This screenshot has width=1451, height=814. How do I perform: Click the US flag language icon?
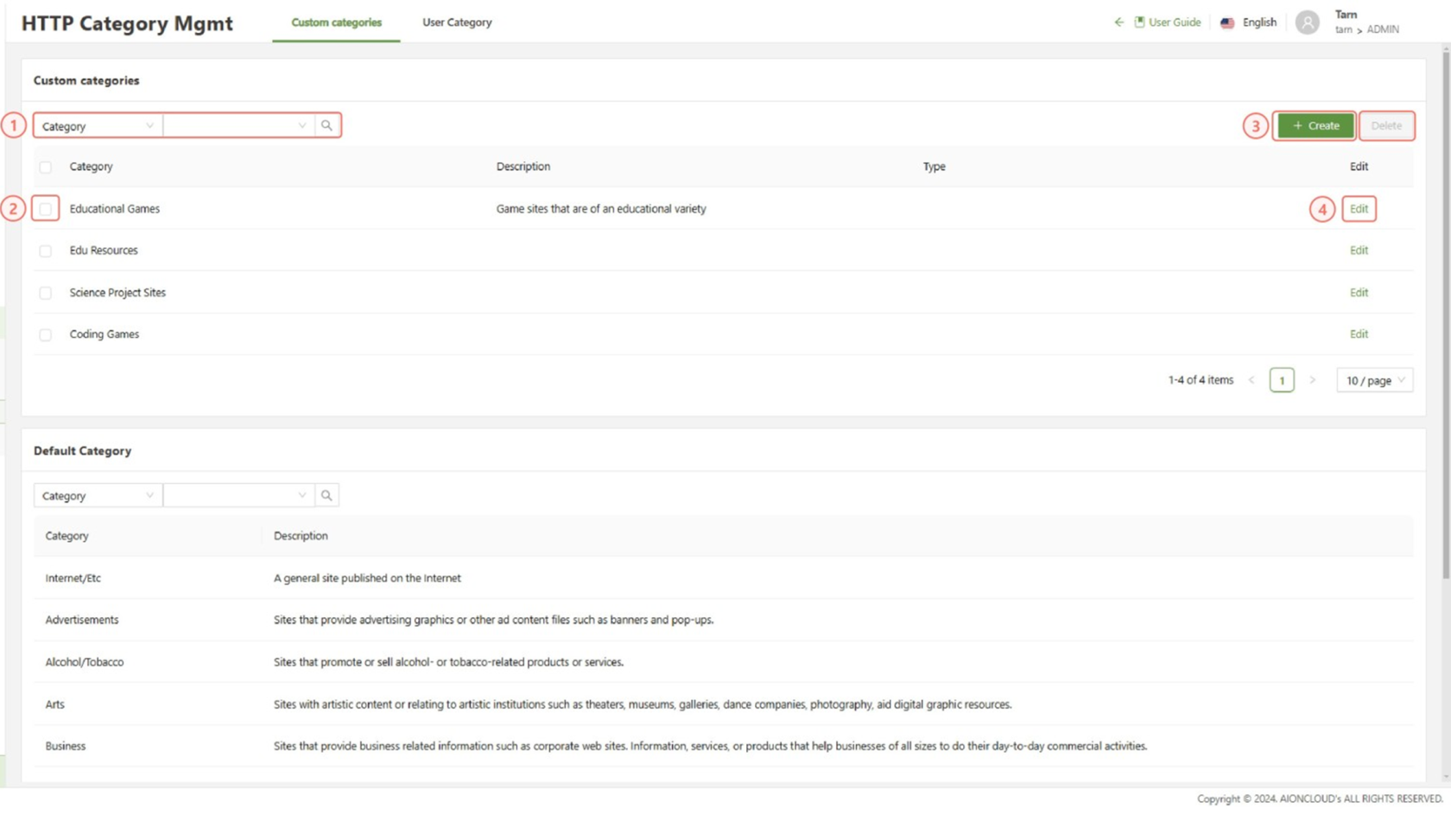[x=1227, y=22]
